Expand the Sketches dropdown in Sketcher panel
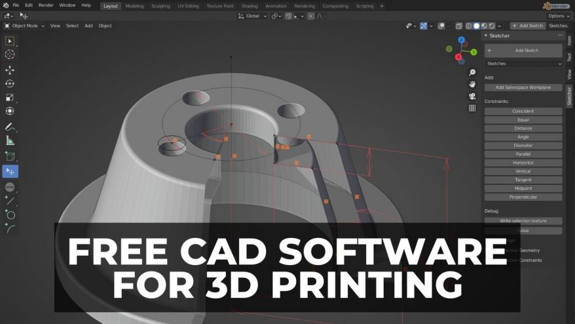 (523, 64)
